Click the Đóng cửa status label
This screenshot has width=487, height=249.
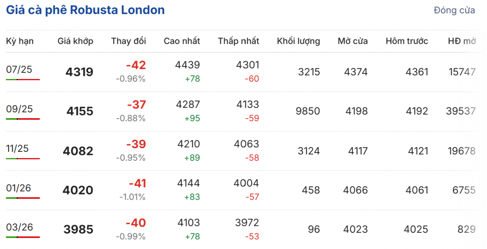point(454,11)
